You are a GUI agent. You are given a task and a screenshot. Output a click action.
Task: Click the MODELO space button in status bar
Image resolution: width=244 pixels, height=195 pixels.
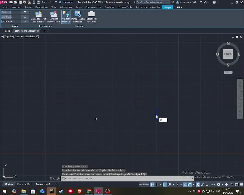pyautogui.click(x=144, y=184)
